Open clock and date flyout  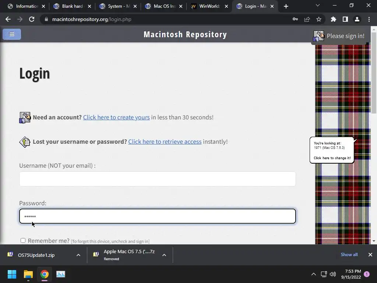coord(351,274)
